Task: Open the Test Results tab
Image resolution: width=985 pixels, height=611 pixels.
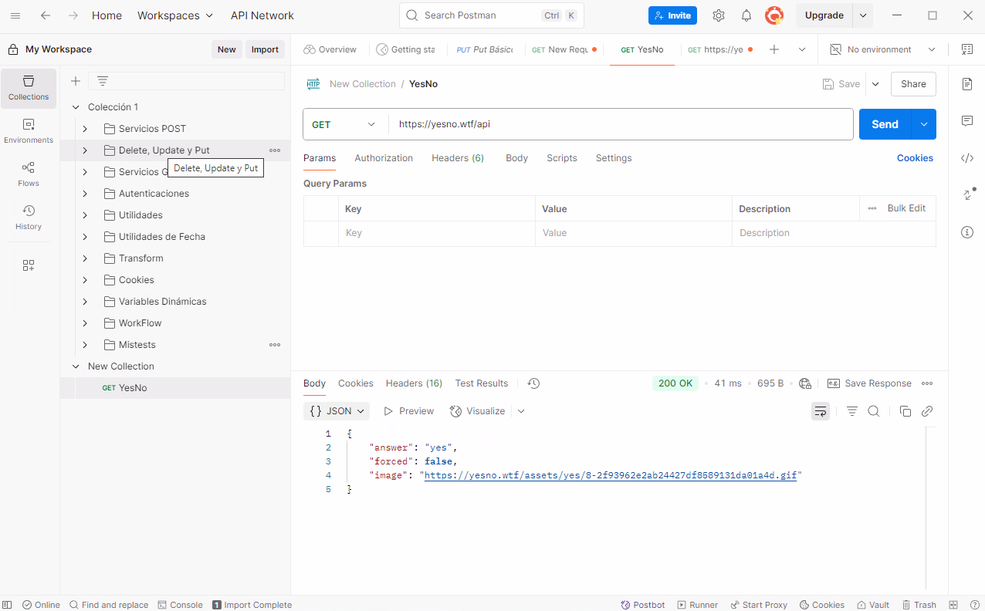Action: [x=481, y=383]
